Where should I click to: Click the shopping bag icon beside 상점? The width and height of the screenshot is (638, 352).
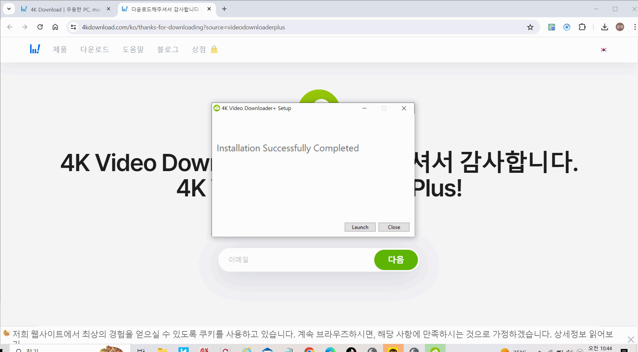coord(214,50)
